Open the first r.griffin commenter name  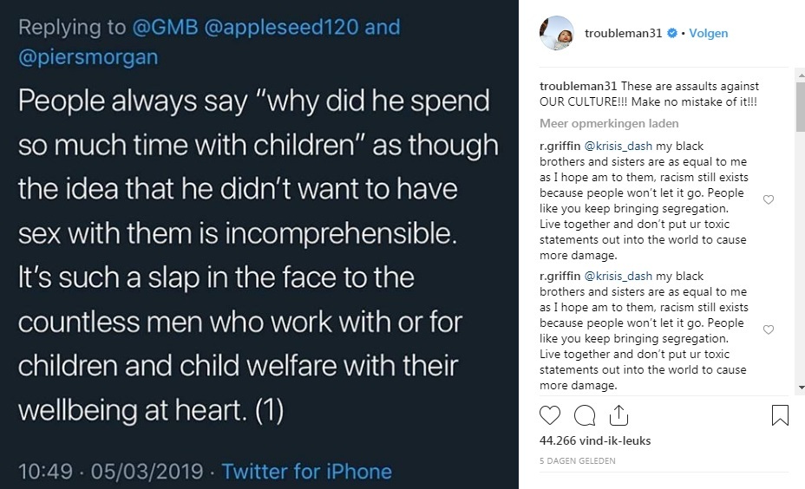560,147
